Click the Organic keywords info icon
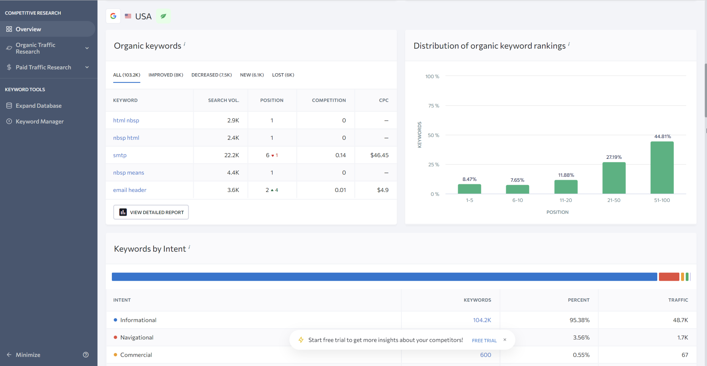Screen dimensions: 707x366 [184, 43]
